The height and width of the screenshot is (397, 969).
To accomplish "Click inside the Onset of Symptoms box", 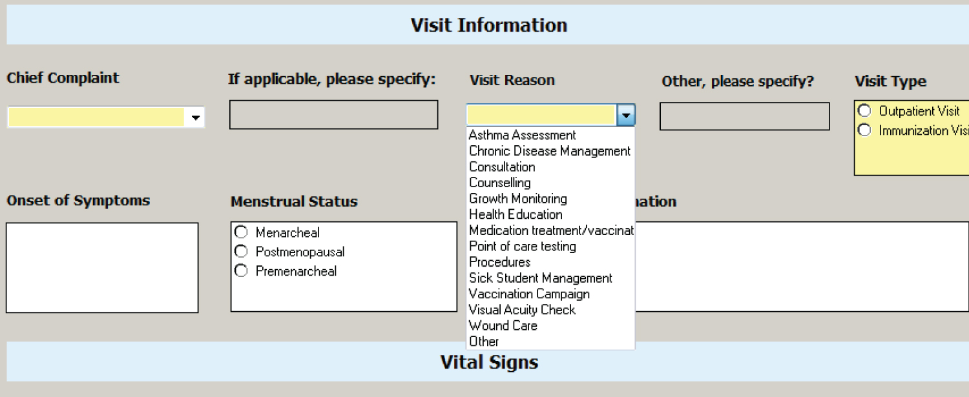I will 102,268.
